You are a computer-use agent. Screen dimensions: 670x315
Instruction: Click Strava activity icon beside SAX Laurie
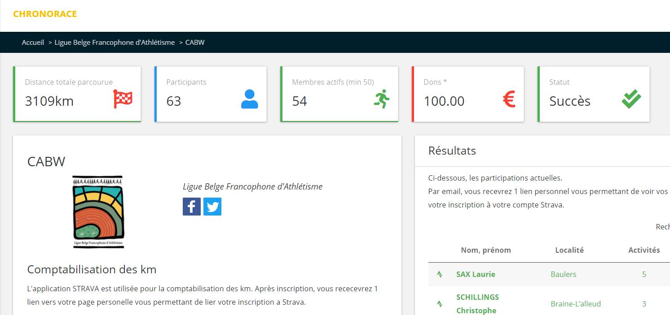coord(440,274)
